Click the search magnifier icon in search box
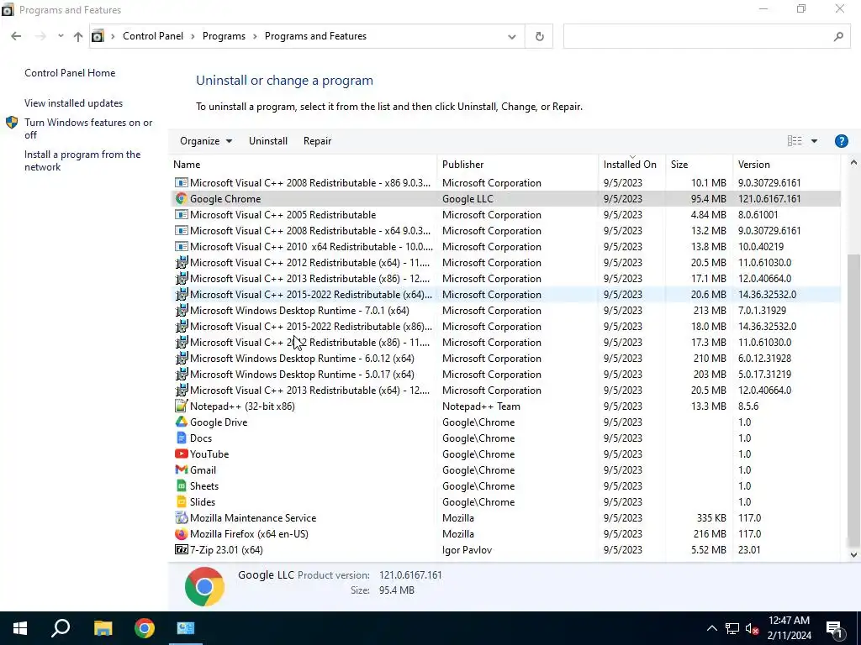Image resolution: width=861 pixels, height=645 pixels. (838, 36)
